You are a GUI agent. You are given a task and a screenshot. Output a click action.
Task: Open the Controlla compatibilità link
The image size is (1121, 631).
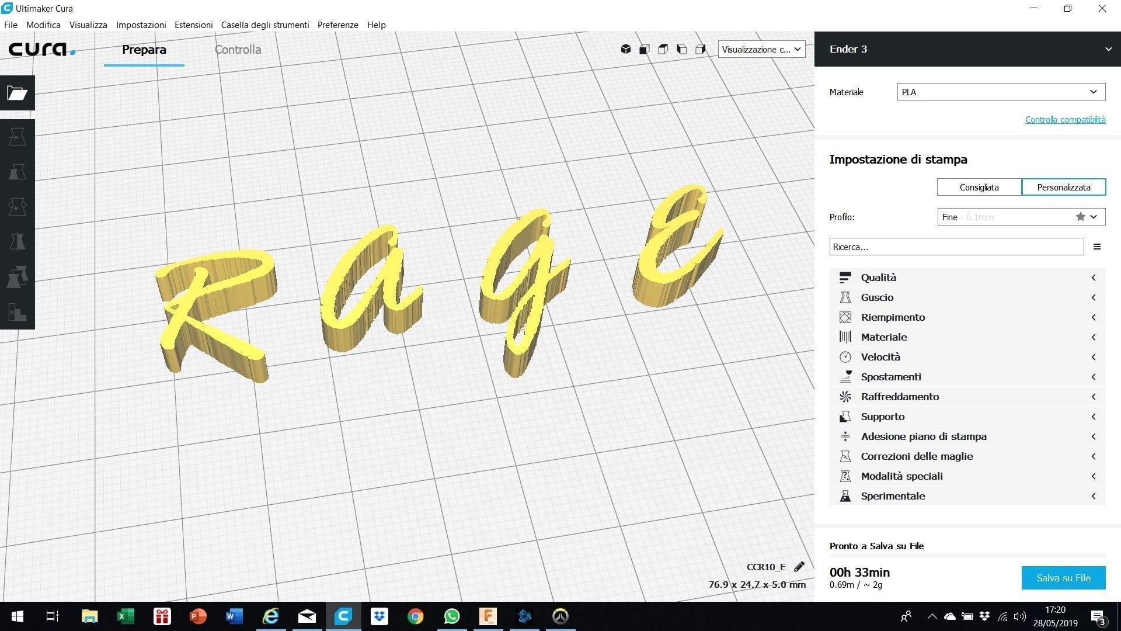tap(1065, 119)
